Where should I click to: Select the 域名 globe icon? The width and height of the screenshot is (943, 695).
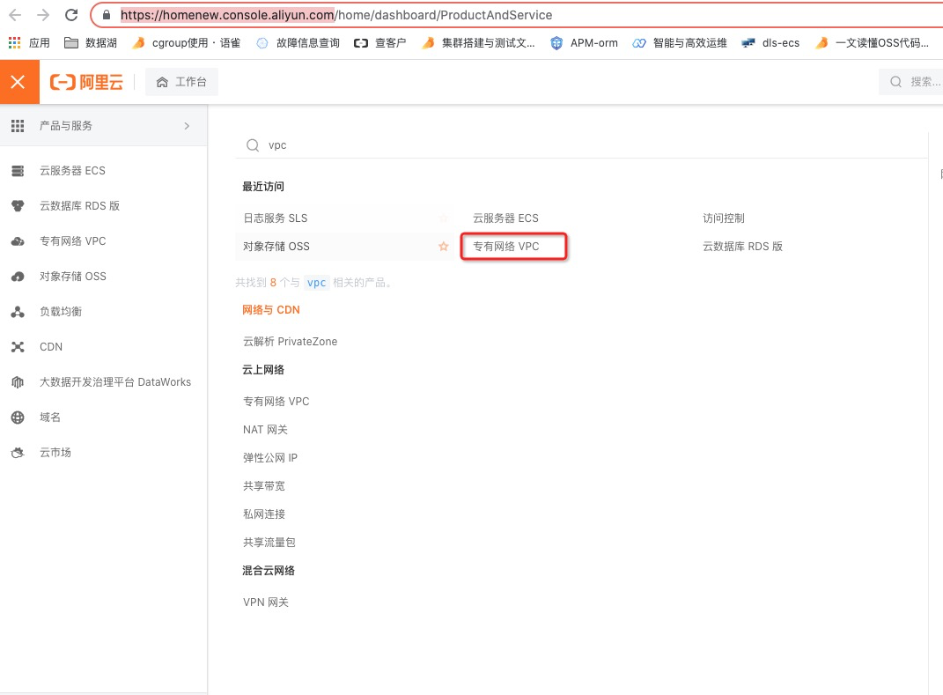pos(19,417)
